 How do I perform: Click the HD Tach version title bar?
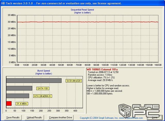coord(82,3)
